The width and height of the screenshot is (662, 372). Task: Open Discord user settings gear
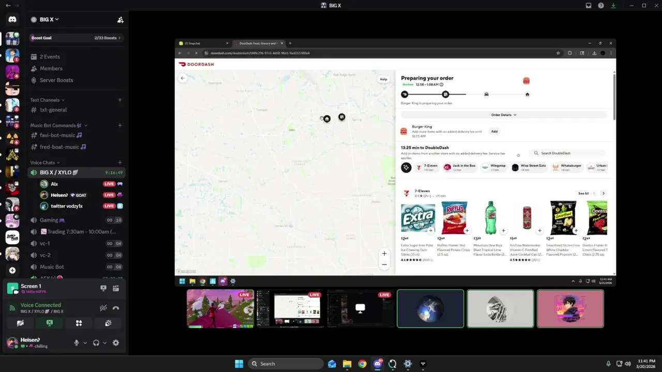point(116,343)
